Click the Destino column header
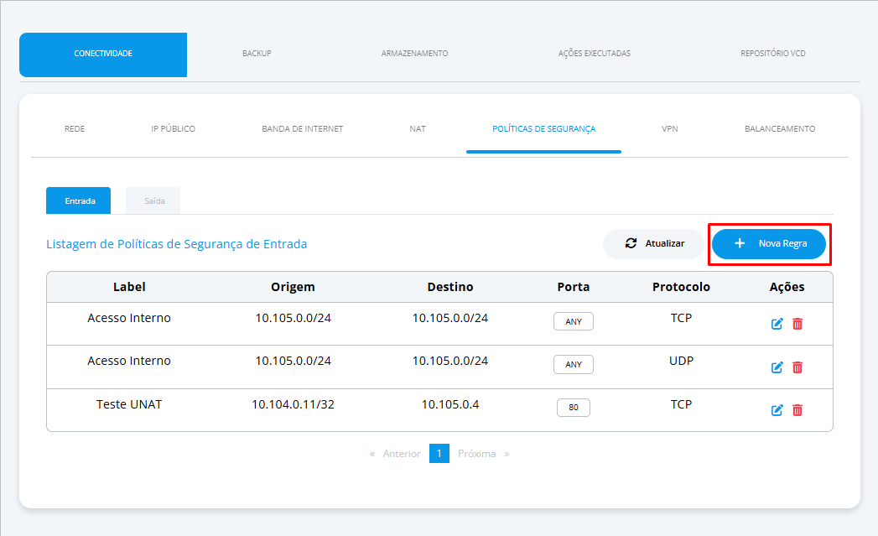This screenshot has width=878, height=536. 450,287
